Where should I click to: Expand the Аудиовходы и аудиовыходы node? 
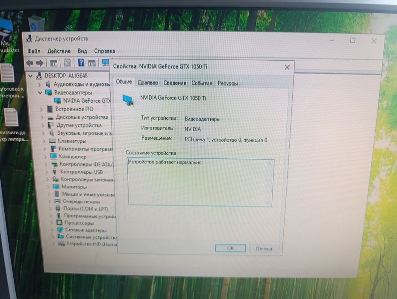39,84
